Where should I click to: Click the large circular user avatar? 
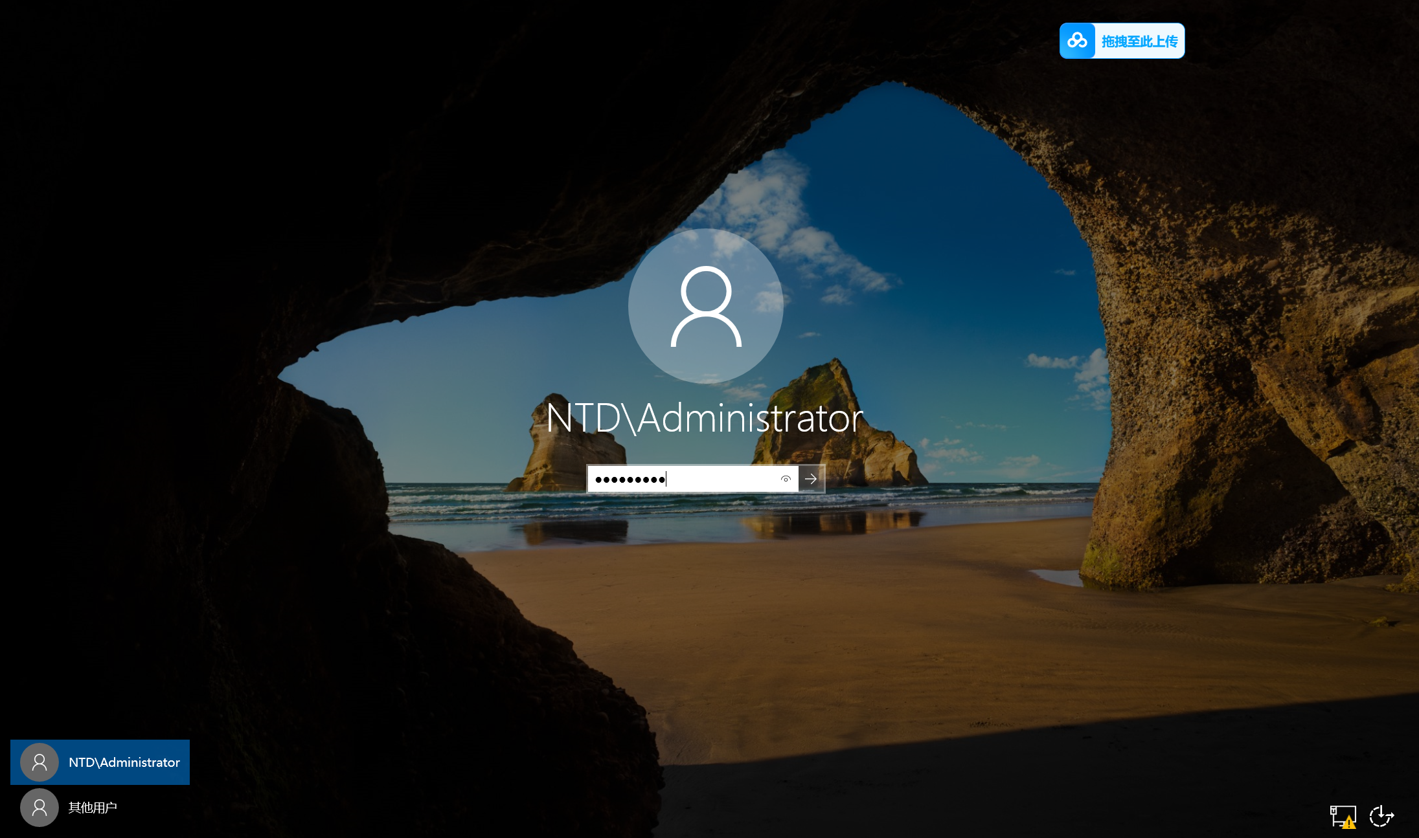click(x=705, y=305)
